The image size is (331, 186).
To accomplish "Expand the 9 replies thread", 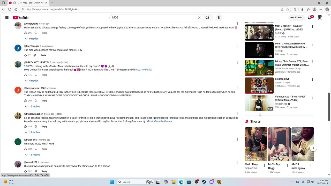I will coord(32,39).
